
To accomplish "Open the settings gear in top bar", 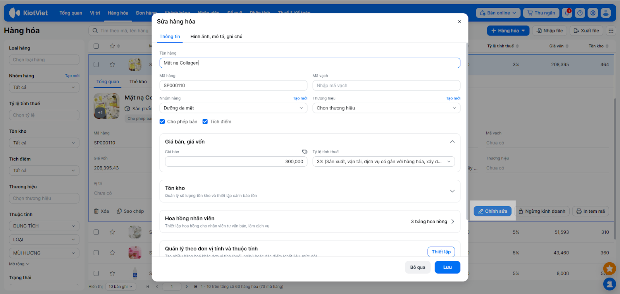I will point(593,13).
